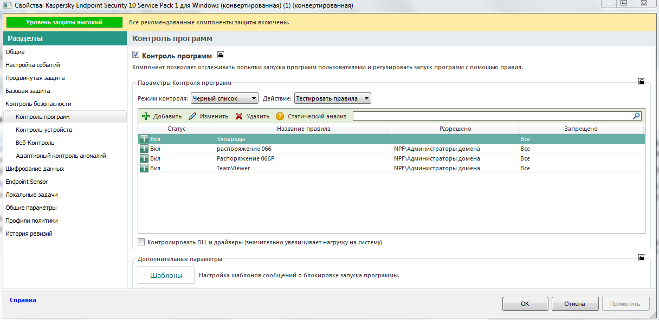Click status icon of Распоряжение 066Р rule

(144, 158)
